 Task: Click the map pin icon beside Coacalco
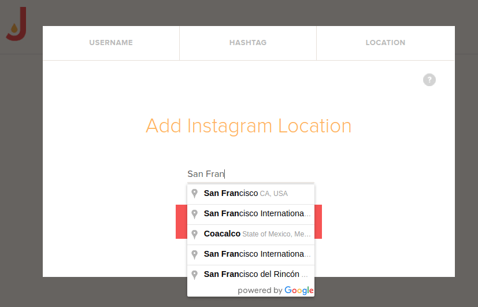tap(194, 234)
